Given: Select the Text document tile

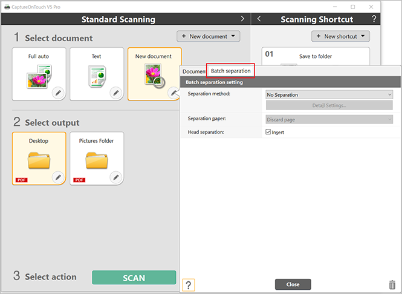Looking at the screenshot, I should (x=97, y=74).
